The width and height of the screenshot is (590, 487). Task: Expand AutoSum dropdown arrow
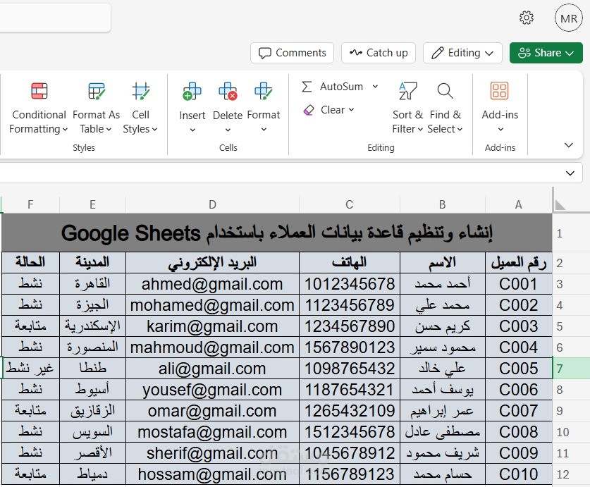375,87
